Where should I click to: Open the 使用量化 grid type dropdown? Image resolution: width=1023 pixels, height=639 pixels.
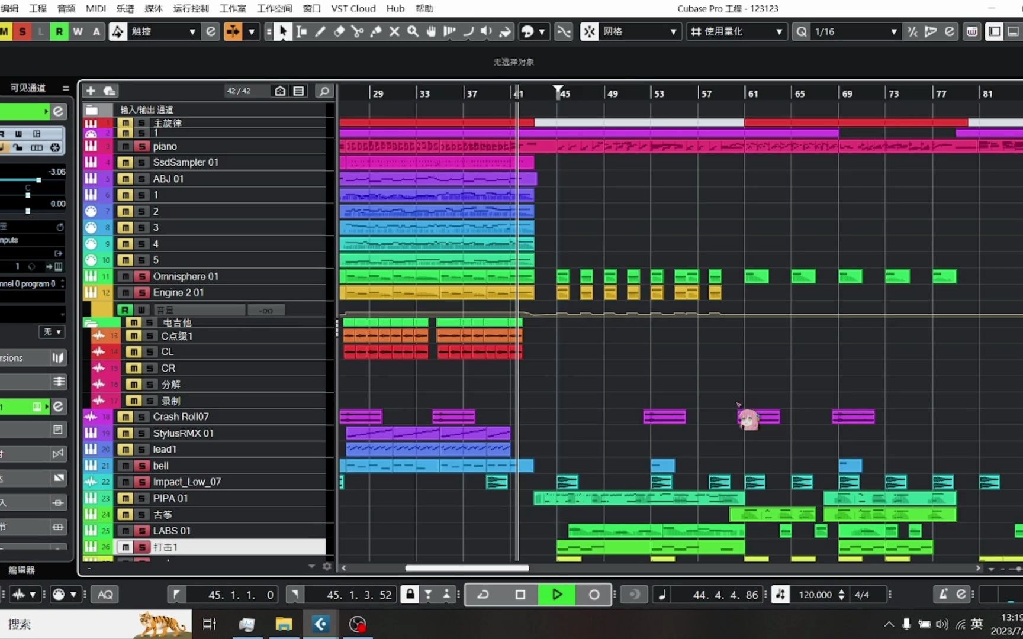(736, 31)
